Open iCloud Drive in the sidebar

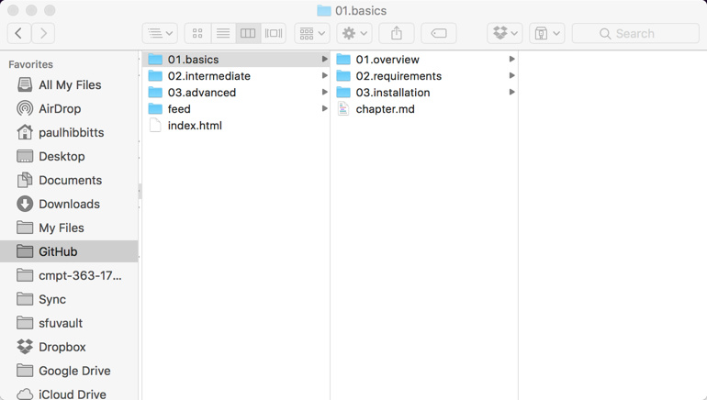pos(69,394)
